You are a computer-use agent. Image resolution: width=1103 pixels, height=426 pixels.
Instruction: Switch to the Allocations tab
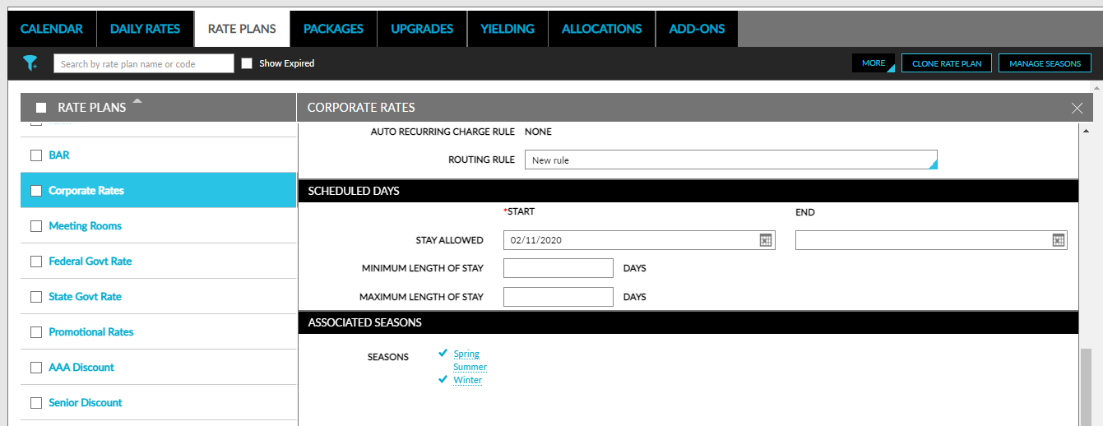(x=602, y=29)
